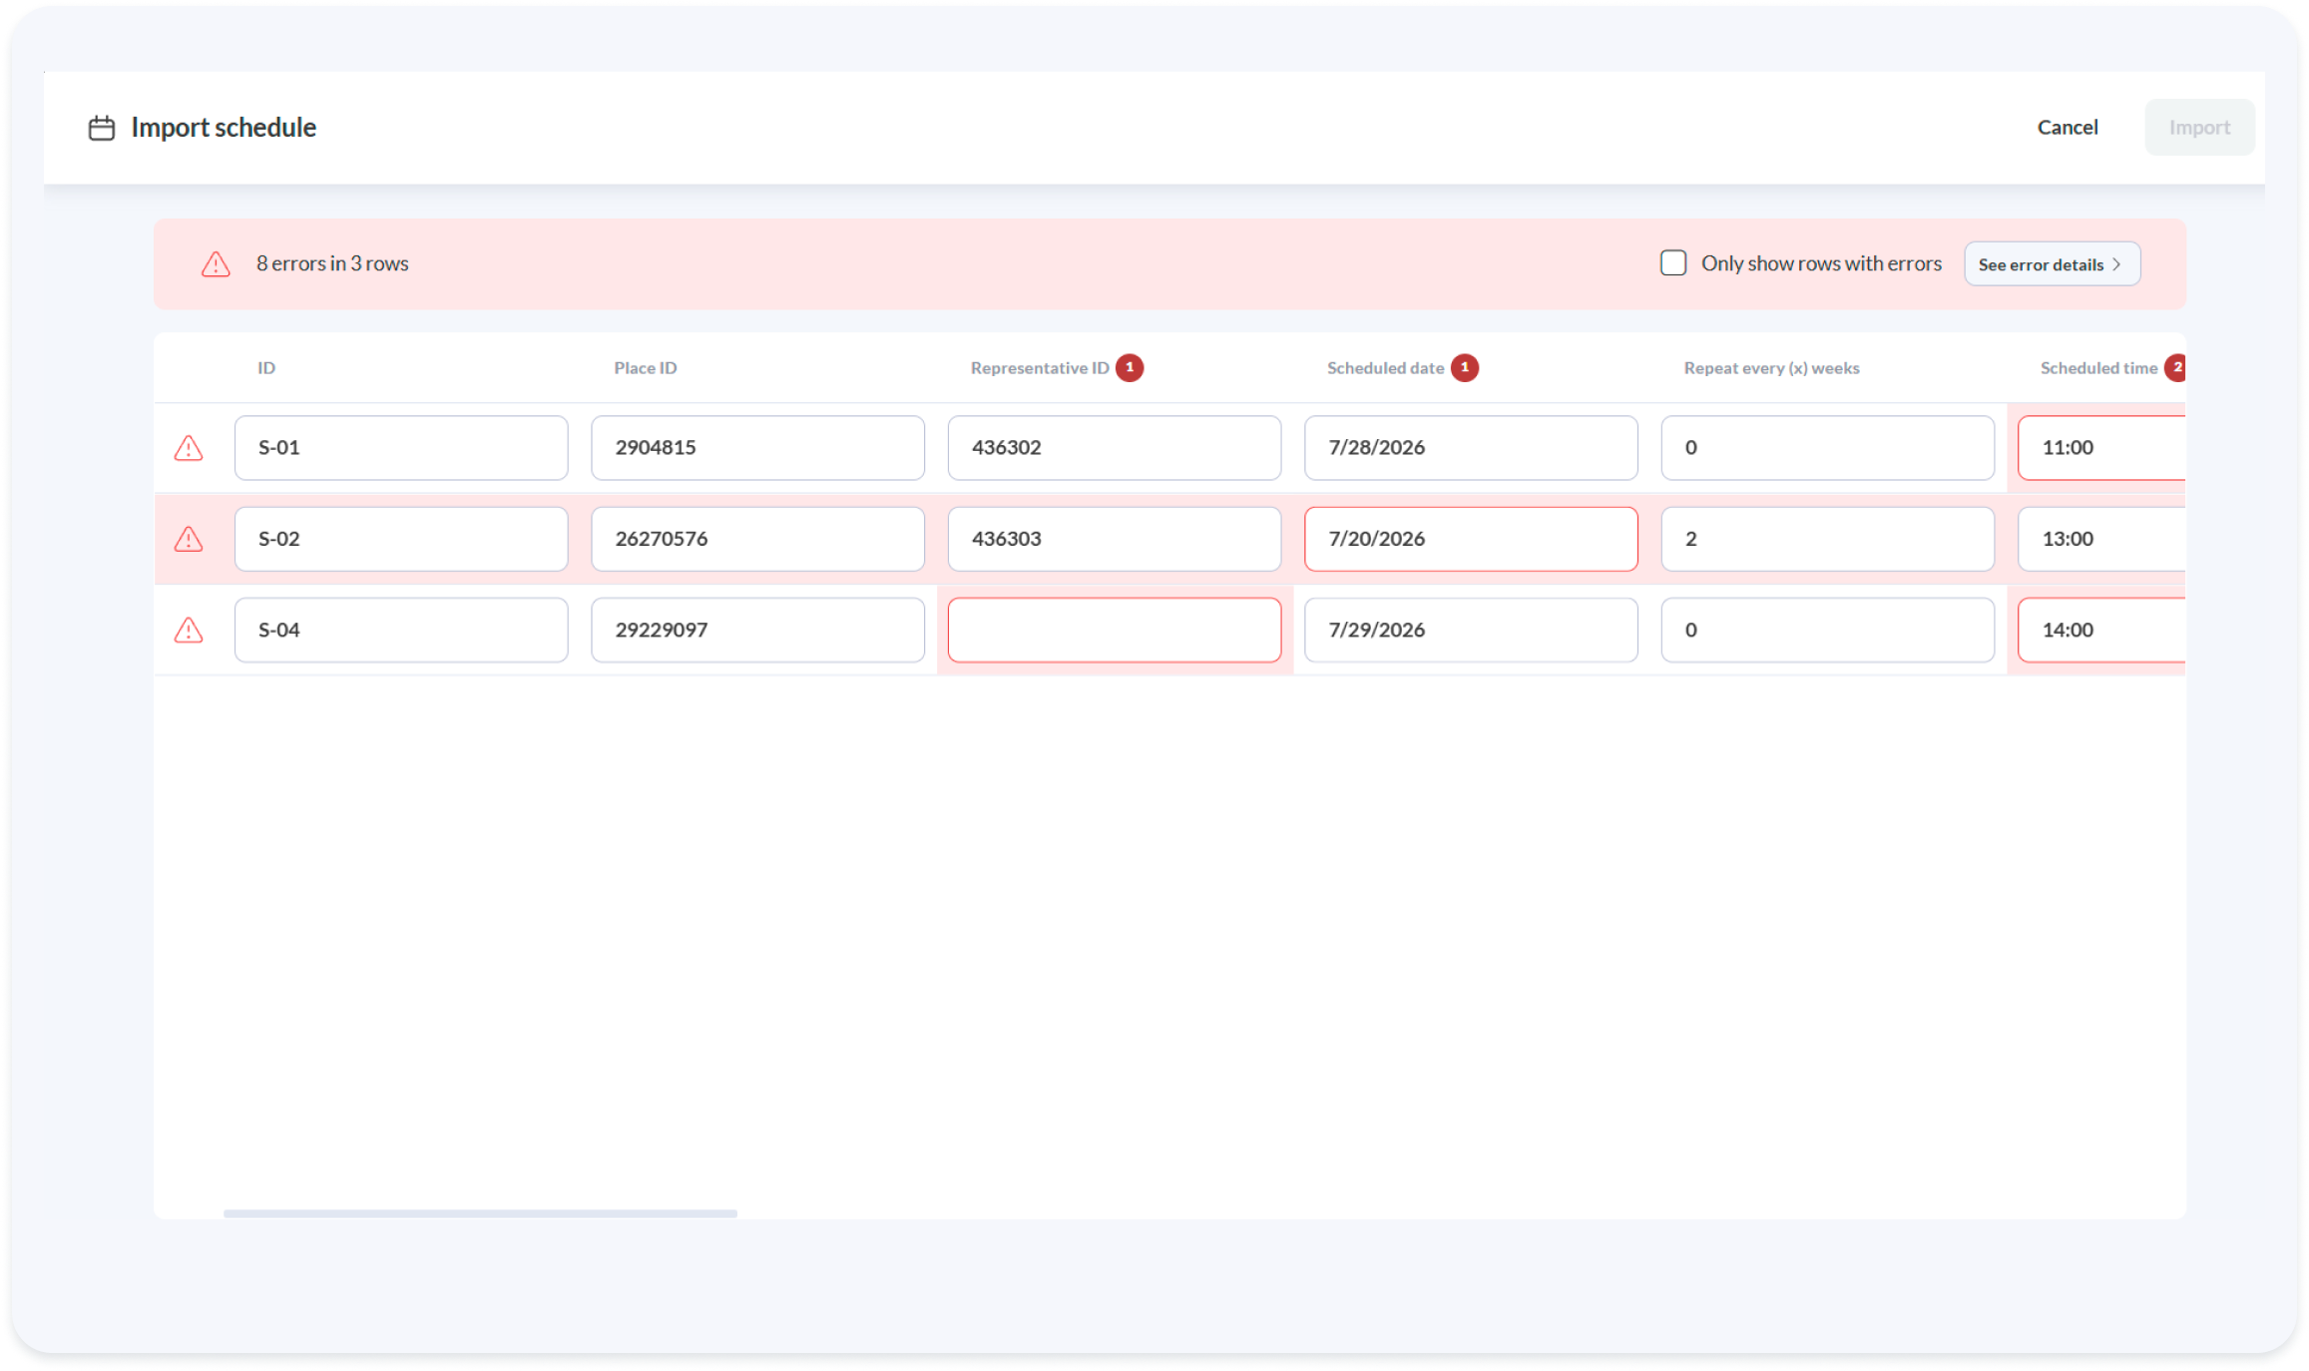The image size is (2309, 1371).
Task: Edit the erroneous Scheduled date 7/20/2026
Action: pos(1471,539)
